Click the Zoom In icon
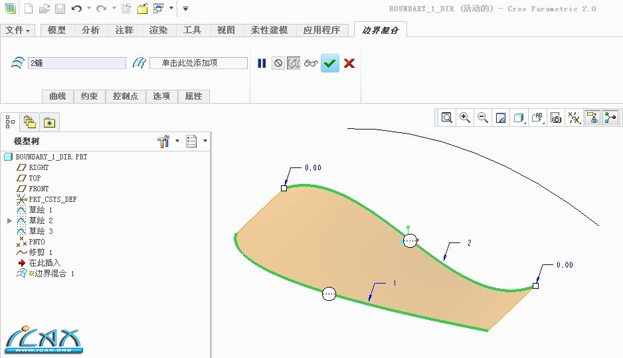 point(465,118)
